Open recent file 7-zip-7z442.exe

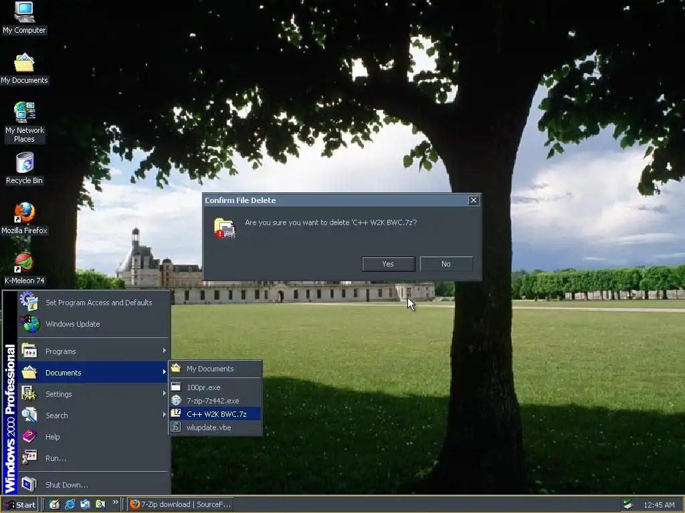coord(215,401)
